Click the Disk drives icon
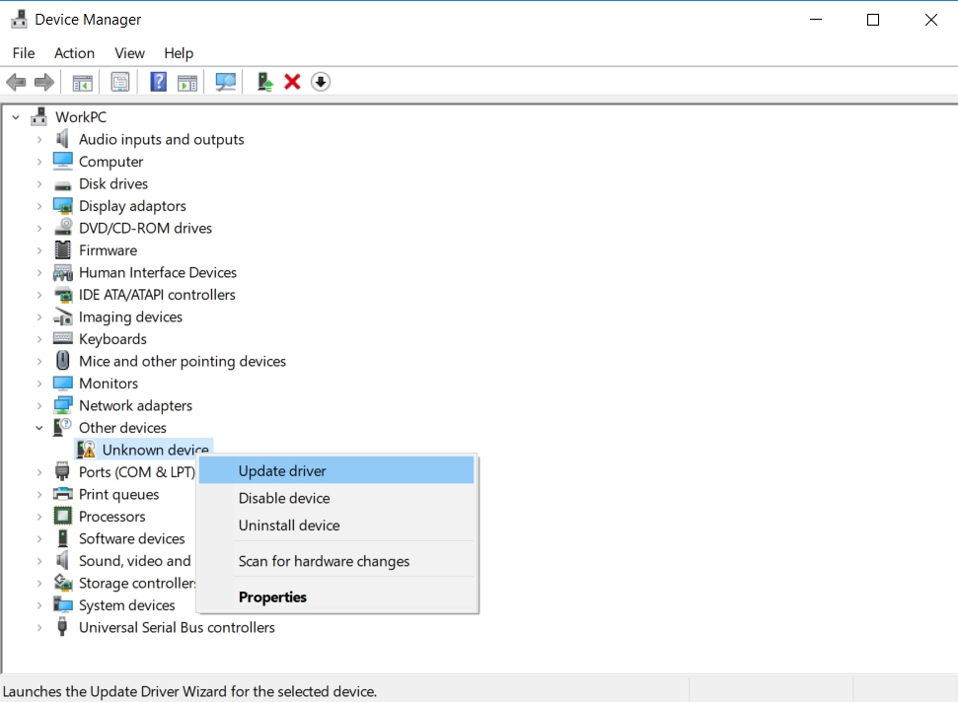This screenshot has height=702, width=958. [x=62, y=185]
